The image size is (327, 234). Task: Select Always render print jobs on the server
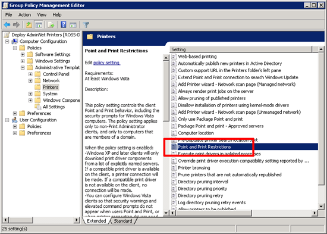216,91
